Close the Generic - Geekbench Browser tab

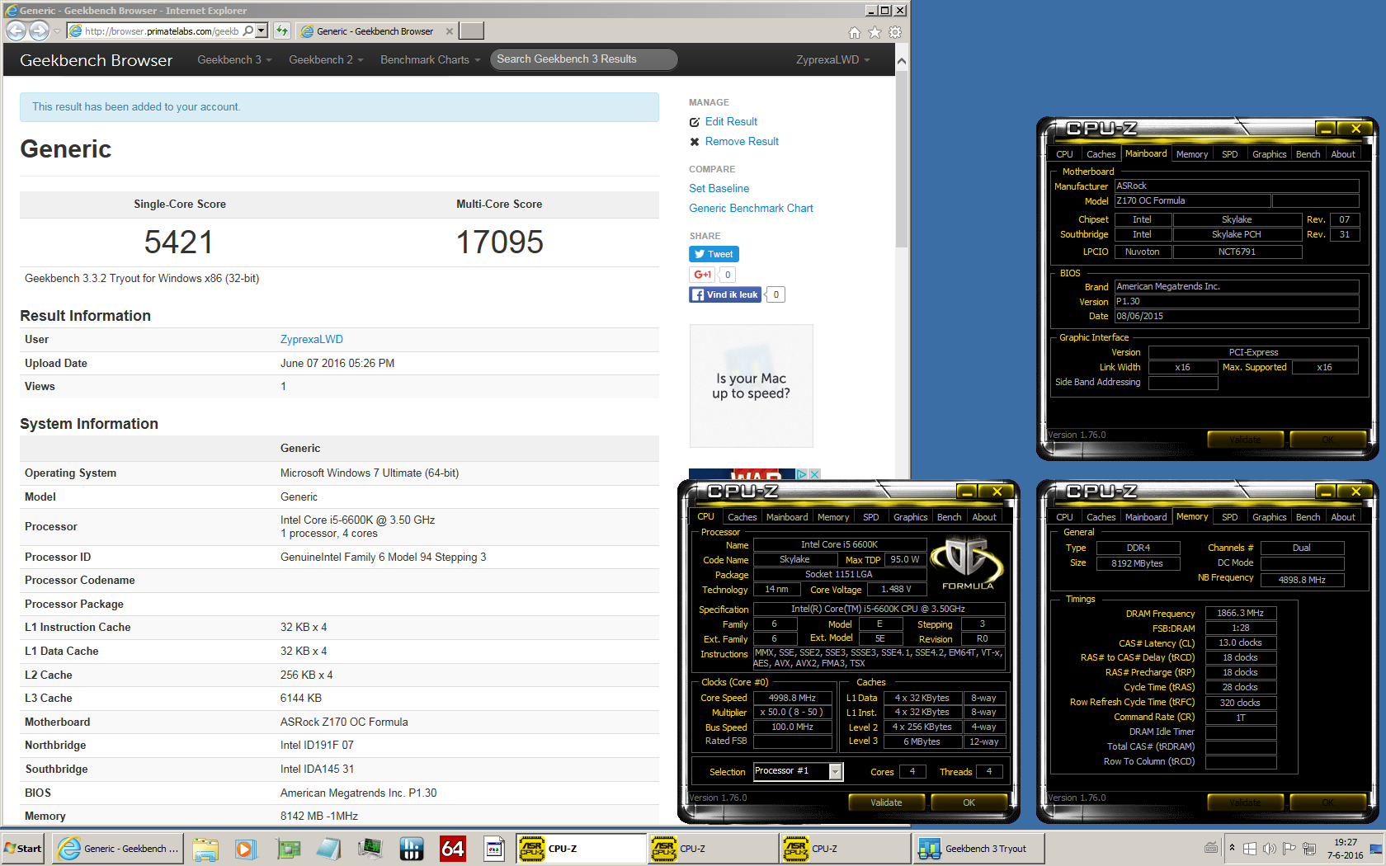450,31
